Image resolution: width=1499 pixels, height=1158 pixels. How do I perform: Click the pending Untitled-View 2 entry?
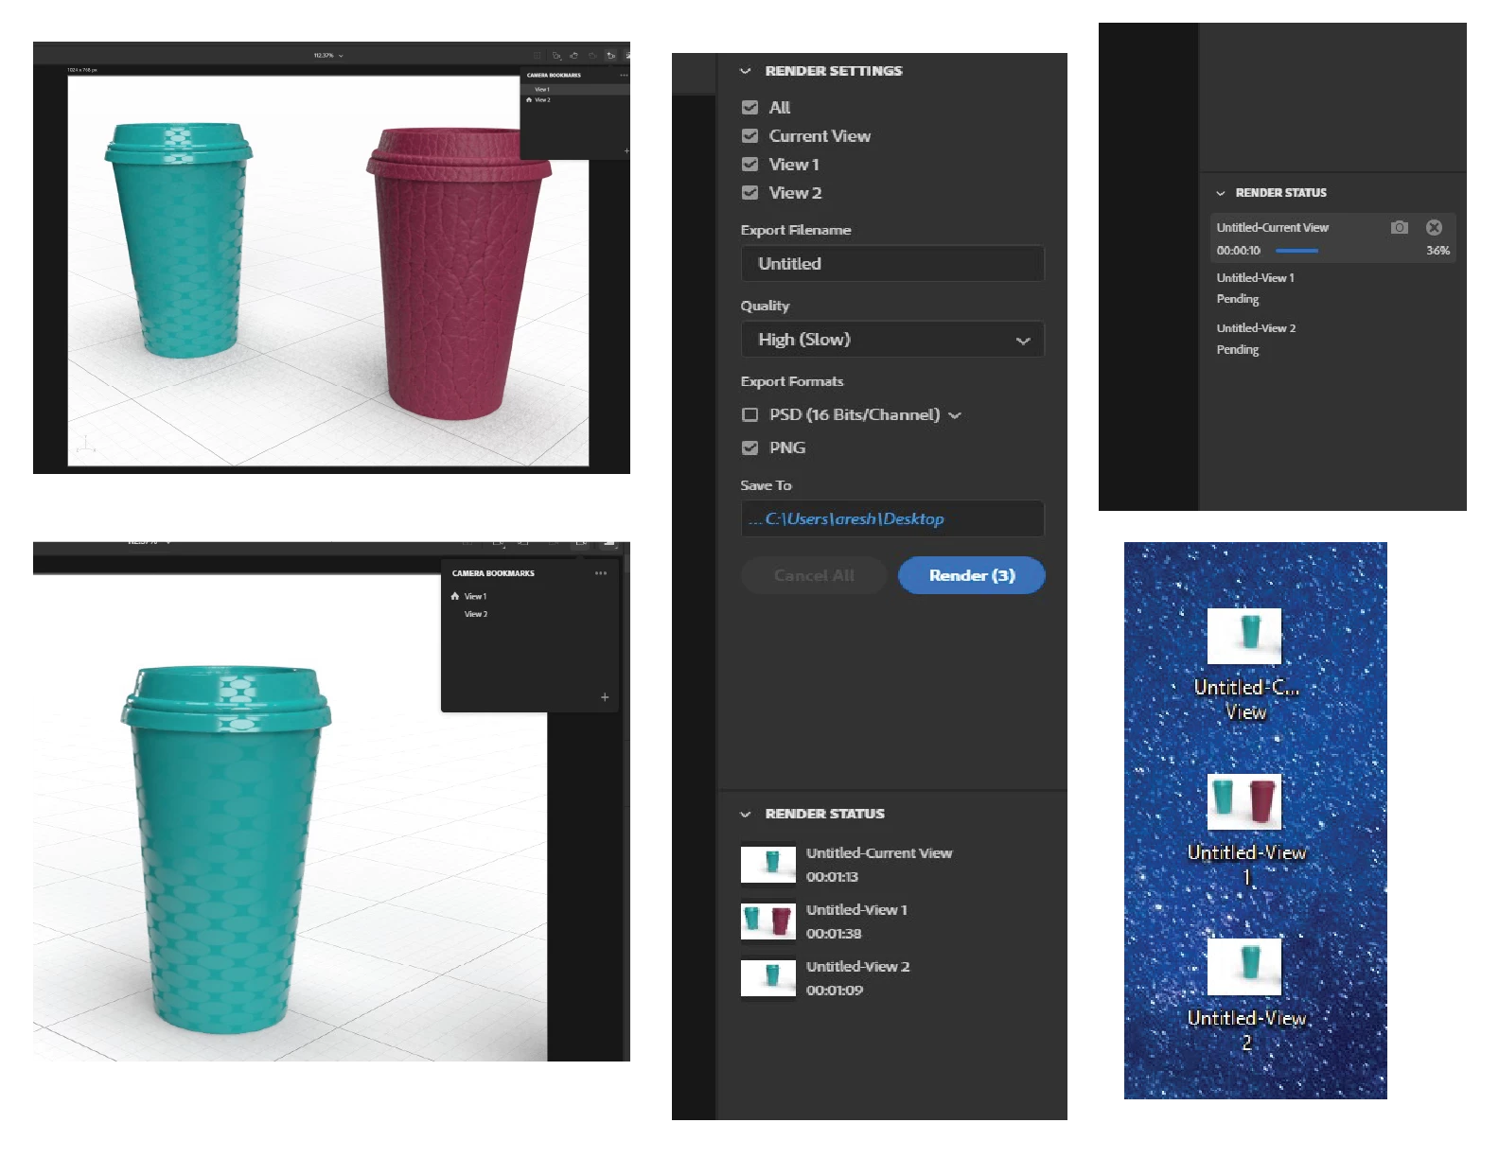pyautogui.click(x=1332, y=339)
